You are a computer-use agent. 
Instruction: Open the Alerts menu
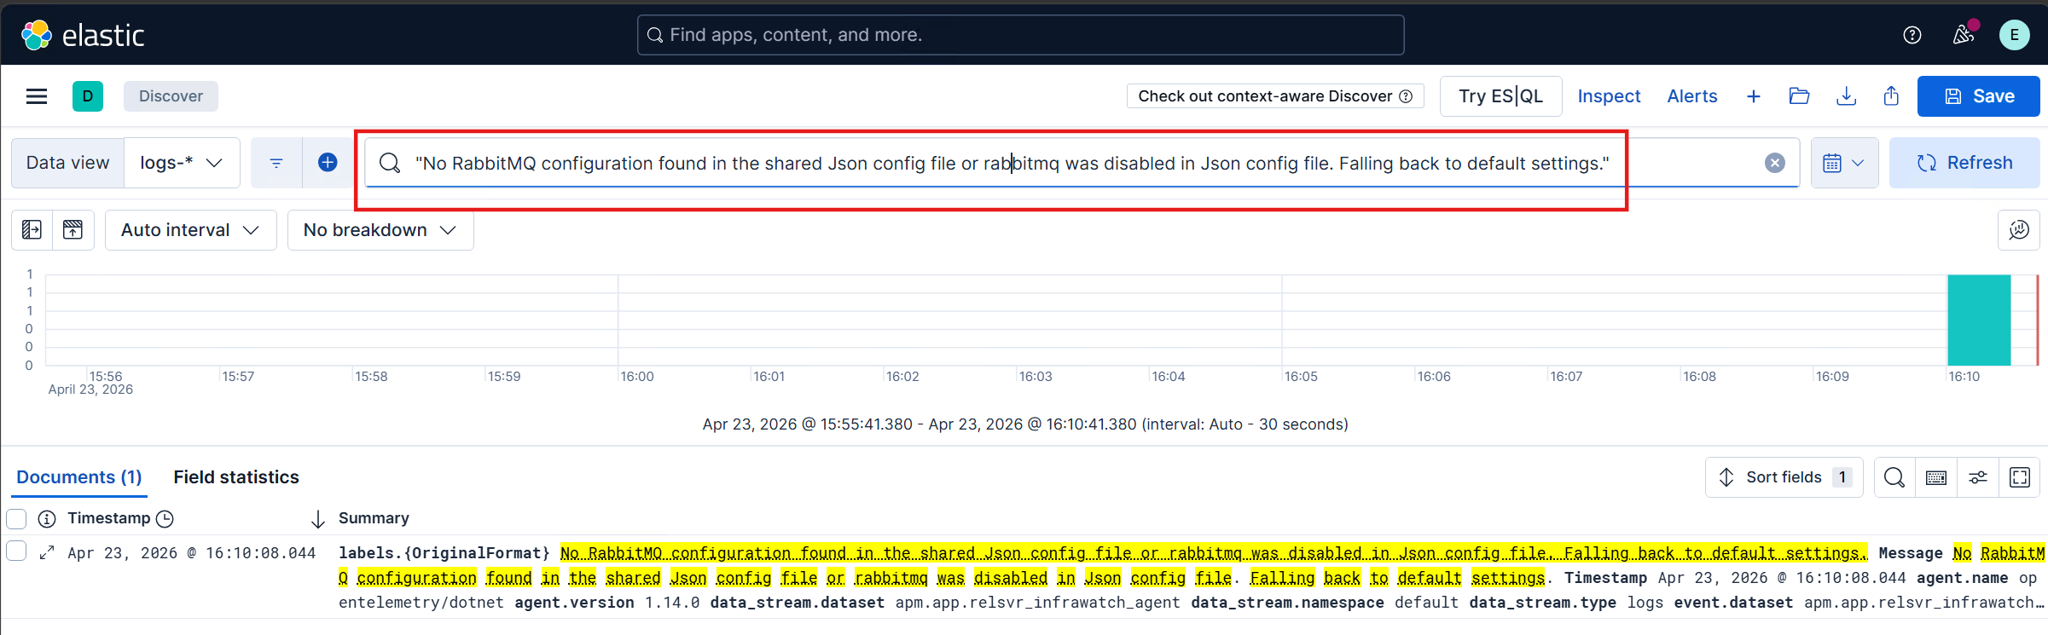tap(1692, 96)
